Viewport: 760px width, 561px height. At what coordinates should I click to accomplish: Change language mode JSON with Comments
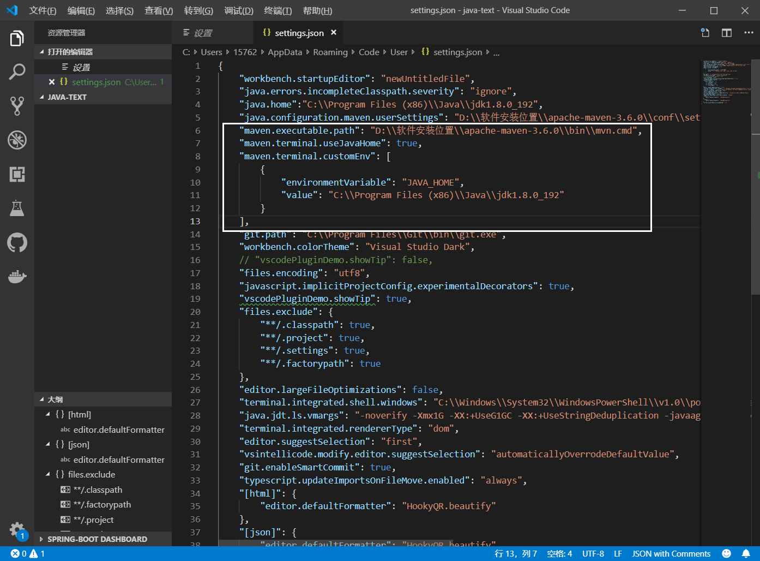[x=671, y=553]
